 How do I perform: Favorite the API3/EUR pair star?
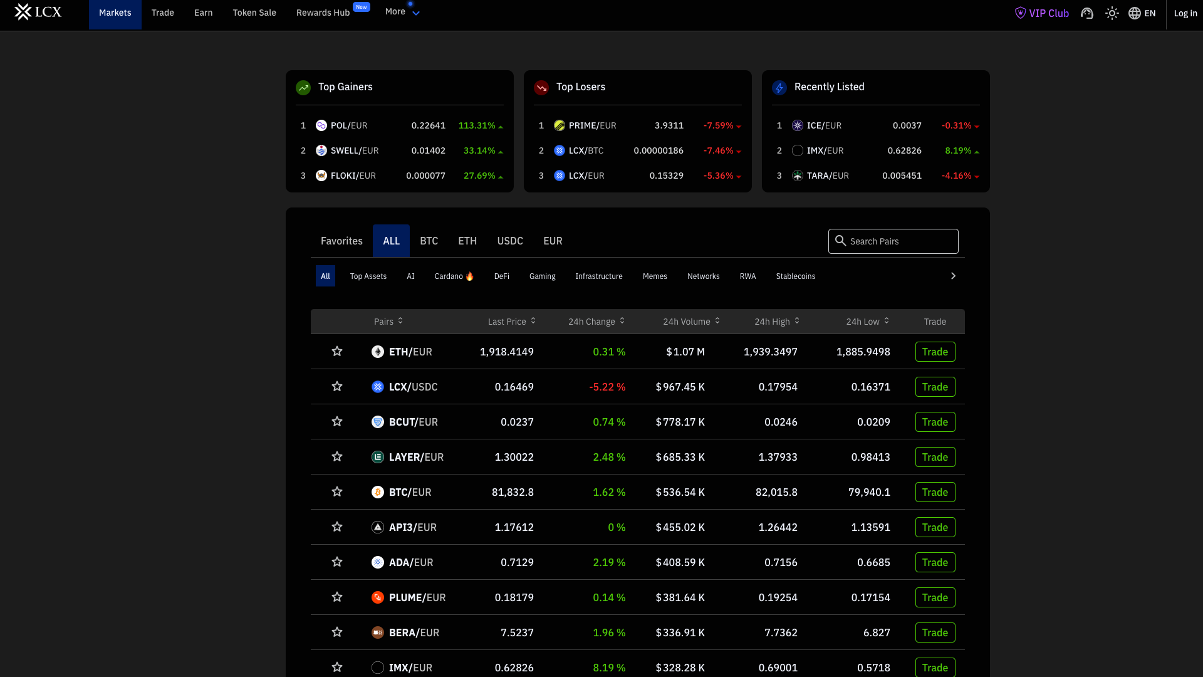tap(337, 527)
